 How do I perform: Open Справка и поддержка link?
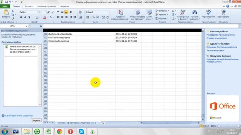click(217, 38)
